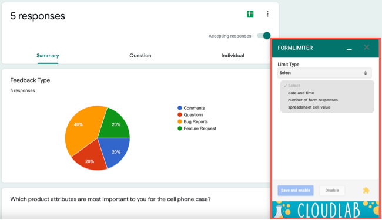Viewport: 382px width, 220px height.
Task: Click the 'Feedback Type' question title
Action: pyautogui.click(x=30, y=80)
